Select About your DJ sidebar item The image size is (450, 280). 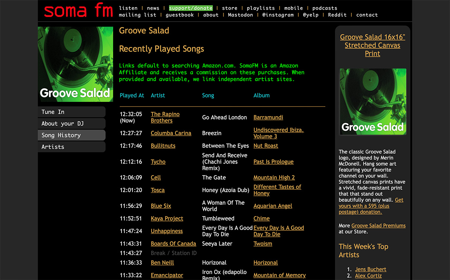coord(71,124)
